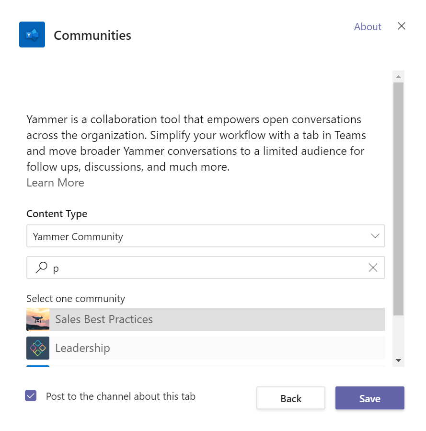Click the Leadership community icon
The image size is (426, 431).
(x=38, y=348)
